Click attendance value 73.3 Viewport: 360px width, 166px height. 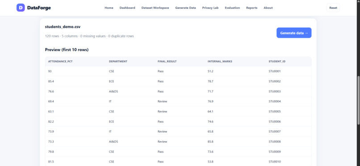51,142
